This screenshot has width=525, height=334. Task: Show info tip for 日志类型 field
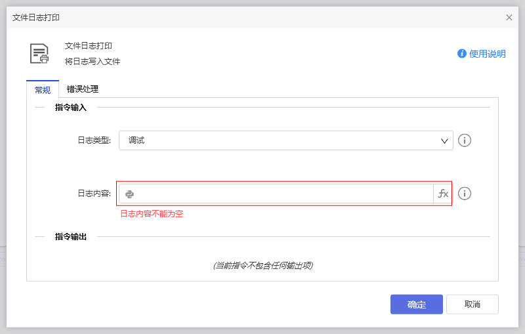pos(465,140)
